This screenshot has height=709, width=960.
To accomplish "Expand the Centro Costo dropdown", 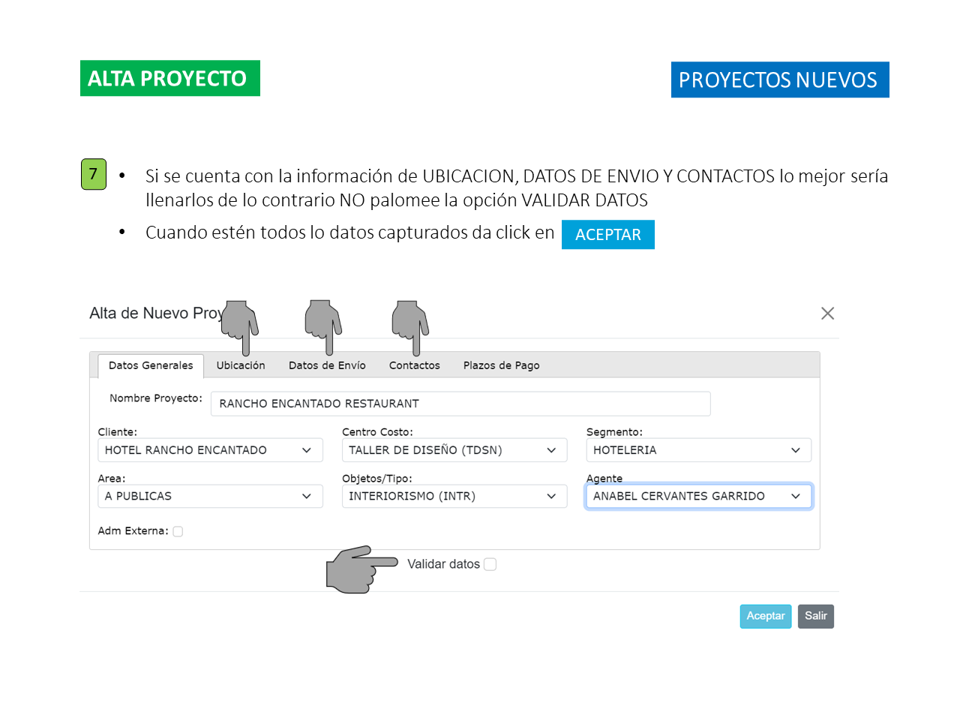I will (x=454, y=450).
